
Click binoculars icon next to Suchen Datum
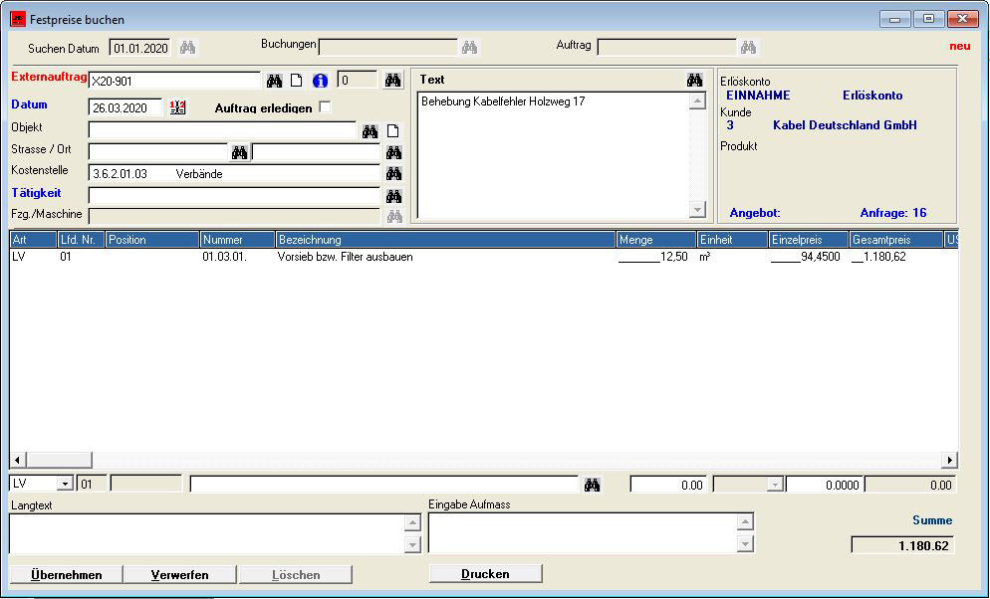pyautogui.click(x=188, y=48)
